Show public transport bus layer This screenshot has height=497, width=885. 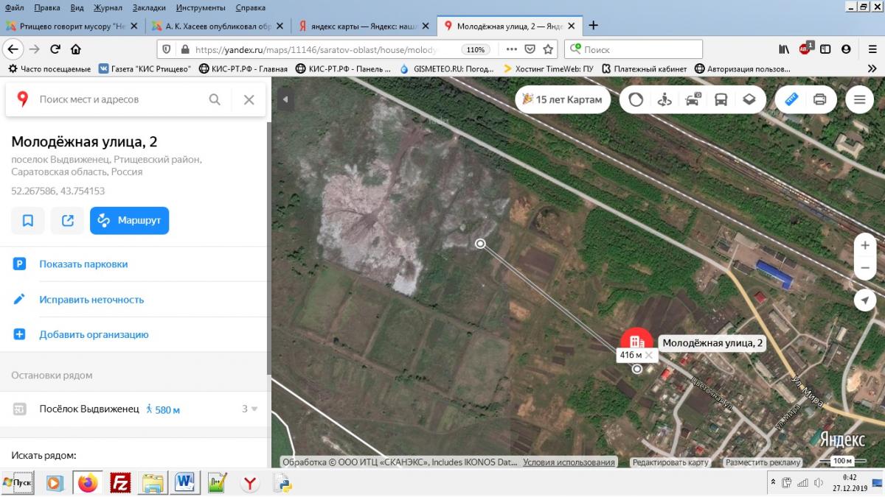point(721,99)
